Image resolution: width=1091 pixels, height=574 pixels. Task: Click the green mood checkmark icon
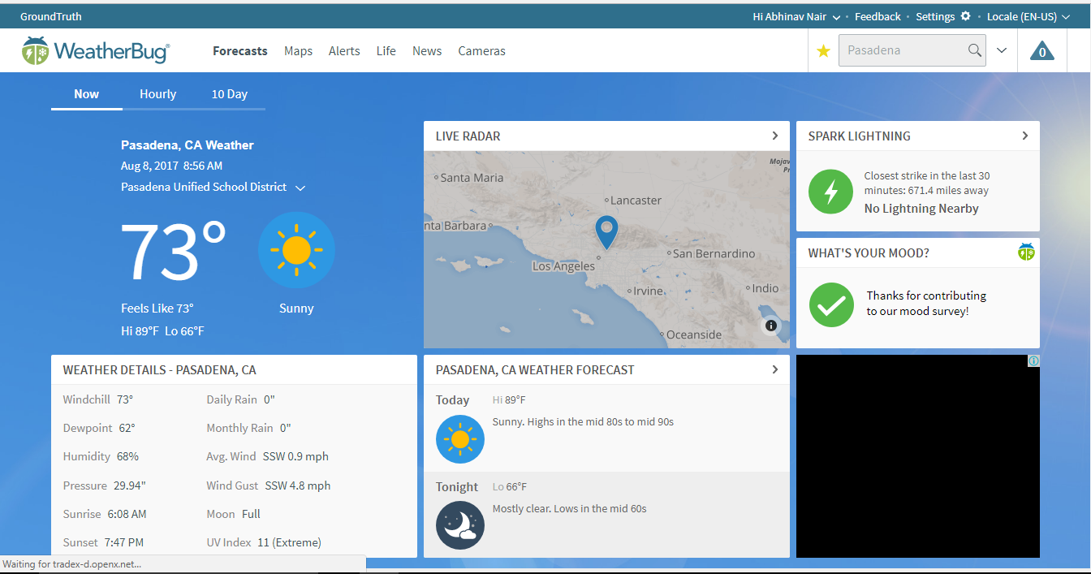[x=831, y=304]
